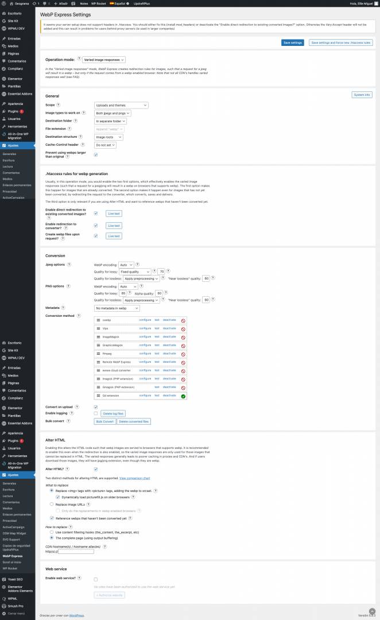Click the PNG Alpha quality input field

[159, 293]
